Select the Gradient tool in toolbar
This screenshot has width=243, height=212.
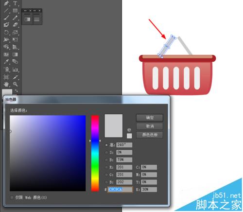coord(15,54)
